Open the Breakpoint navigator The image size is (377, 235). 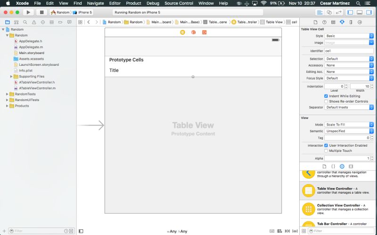pyautogui.click(x=60, y=22)
